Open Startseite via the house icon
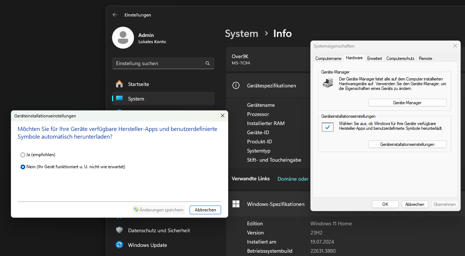 point(119,84)
